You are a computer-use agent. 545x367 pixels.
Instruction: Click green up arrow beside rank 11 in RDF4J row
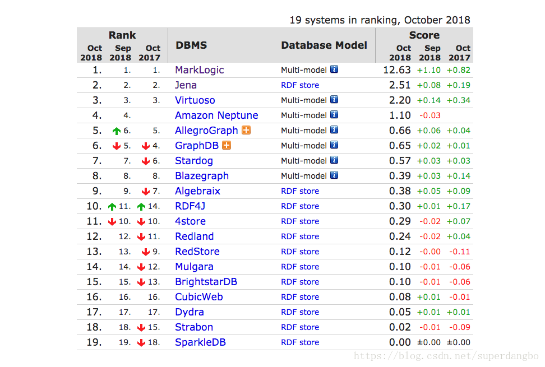(112, 207)
